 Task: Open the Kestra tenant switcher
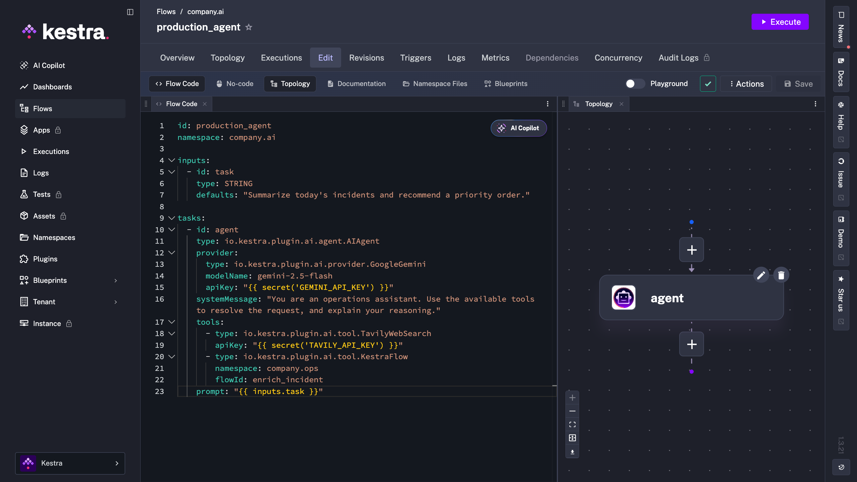[x=70, y=463]
